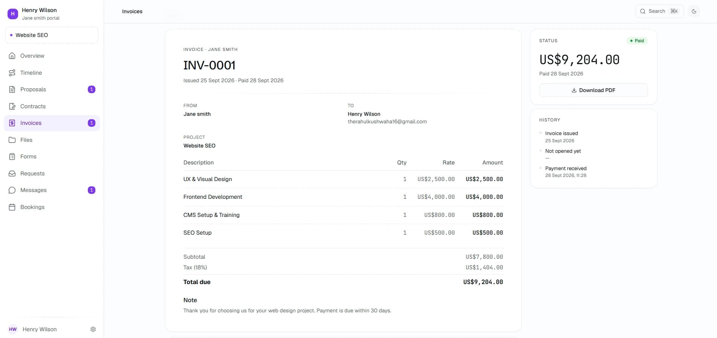Click the search magnifier icon
Viewport: 717px width, 338px height.
pos(643,11)
